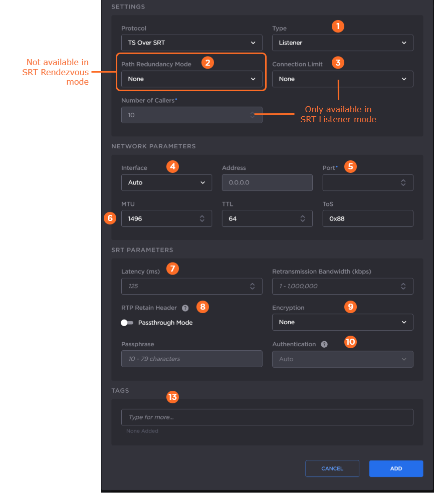Click the Latency (ms) stepper arrows
Screen dimensions: 434x493
(253, 286)
